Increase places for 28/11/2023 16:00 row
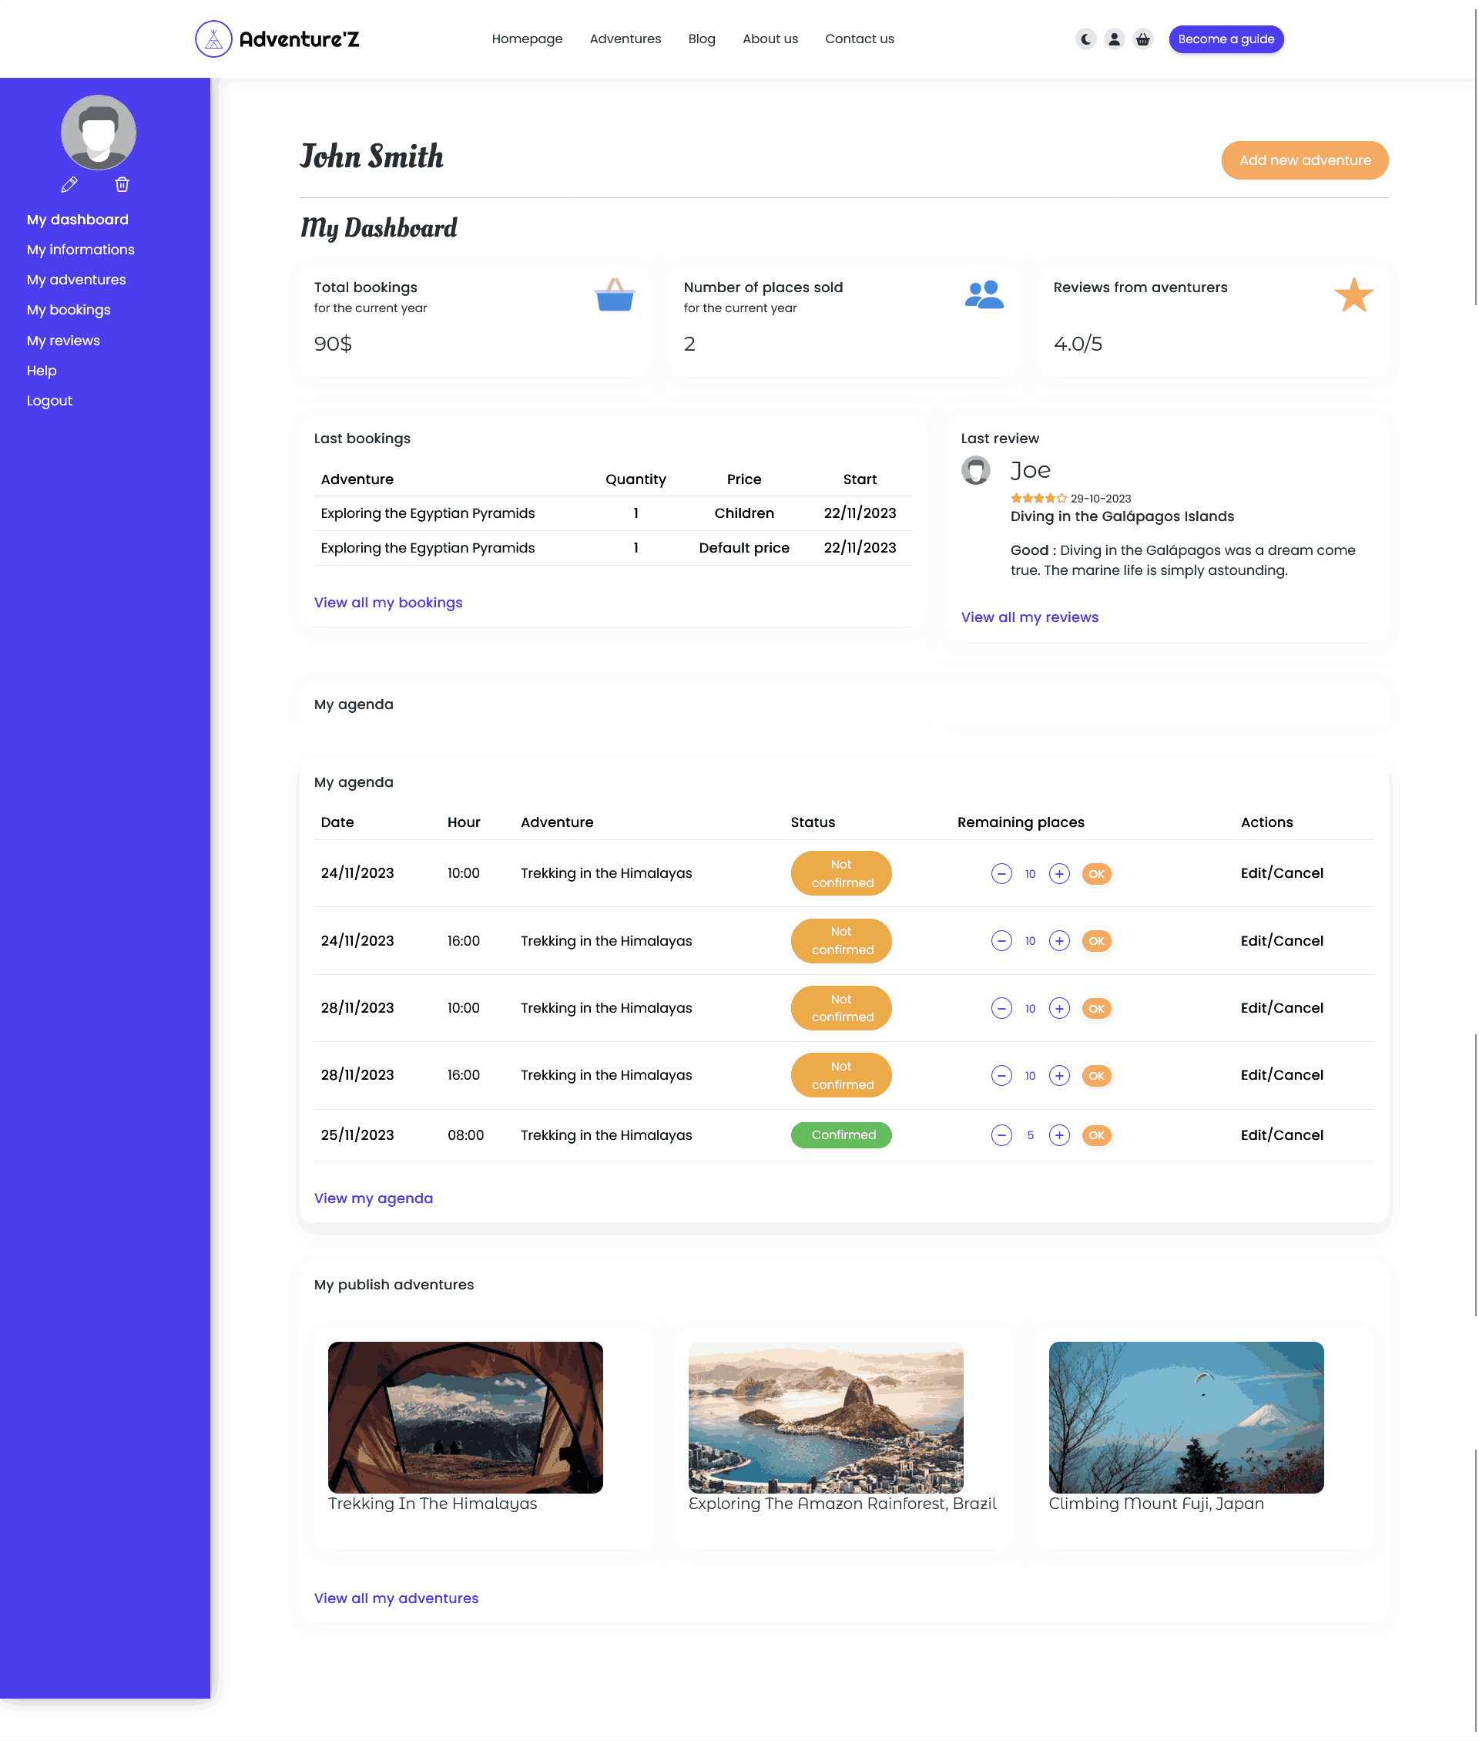Screen dimensions: 1479x1741 point(1059,1075)
